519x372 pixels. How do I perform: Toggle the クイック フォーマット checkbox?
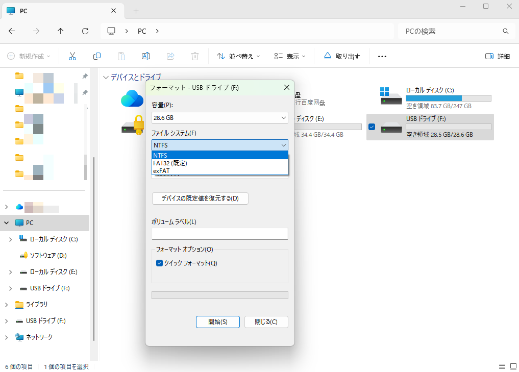tap(160, 263)
